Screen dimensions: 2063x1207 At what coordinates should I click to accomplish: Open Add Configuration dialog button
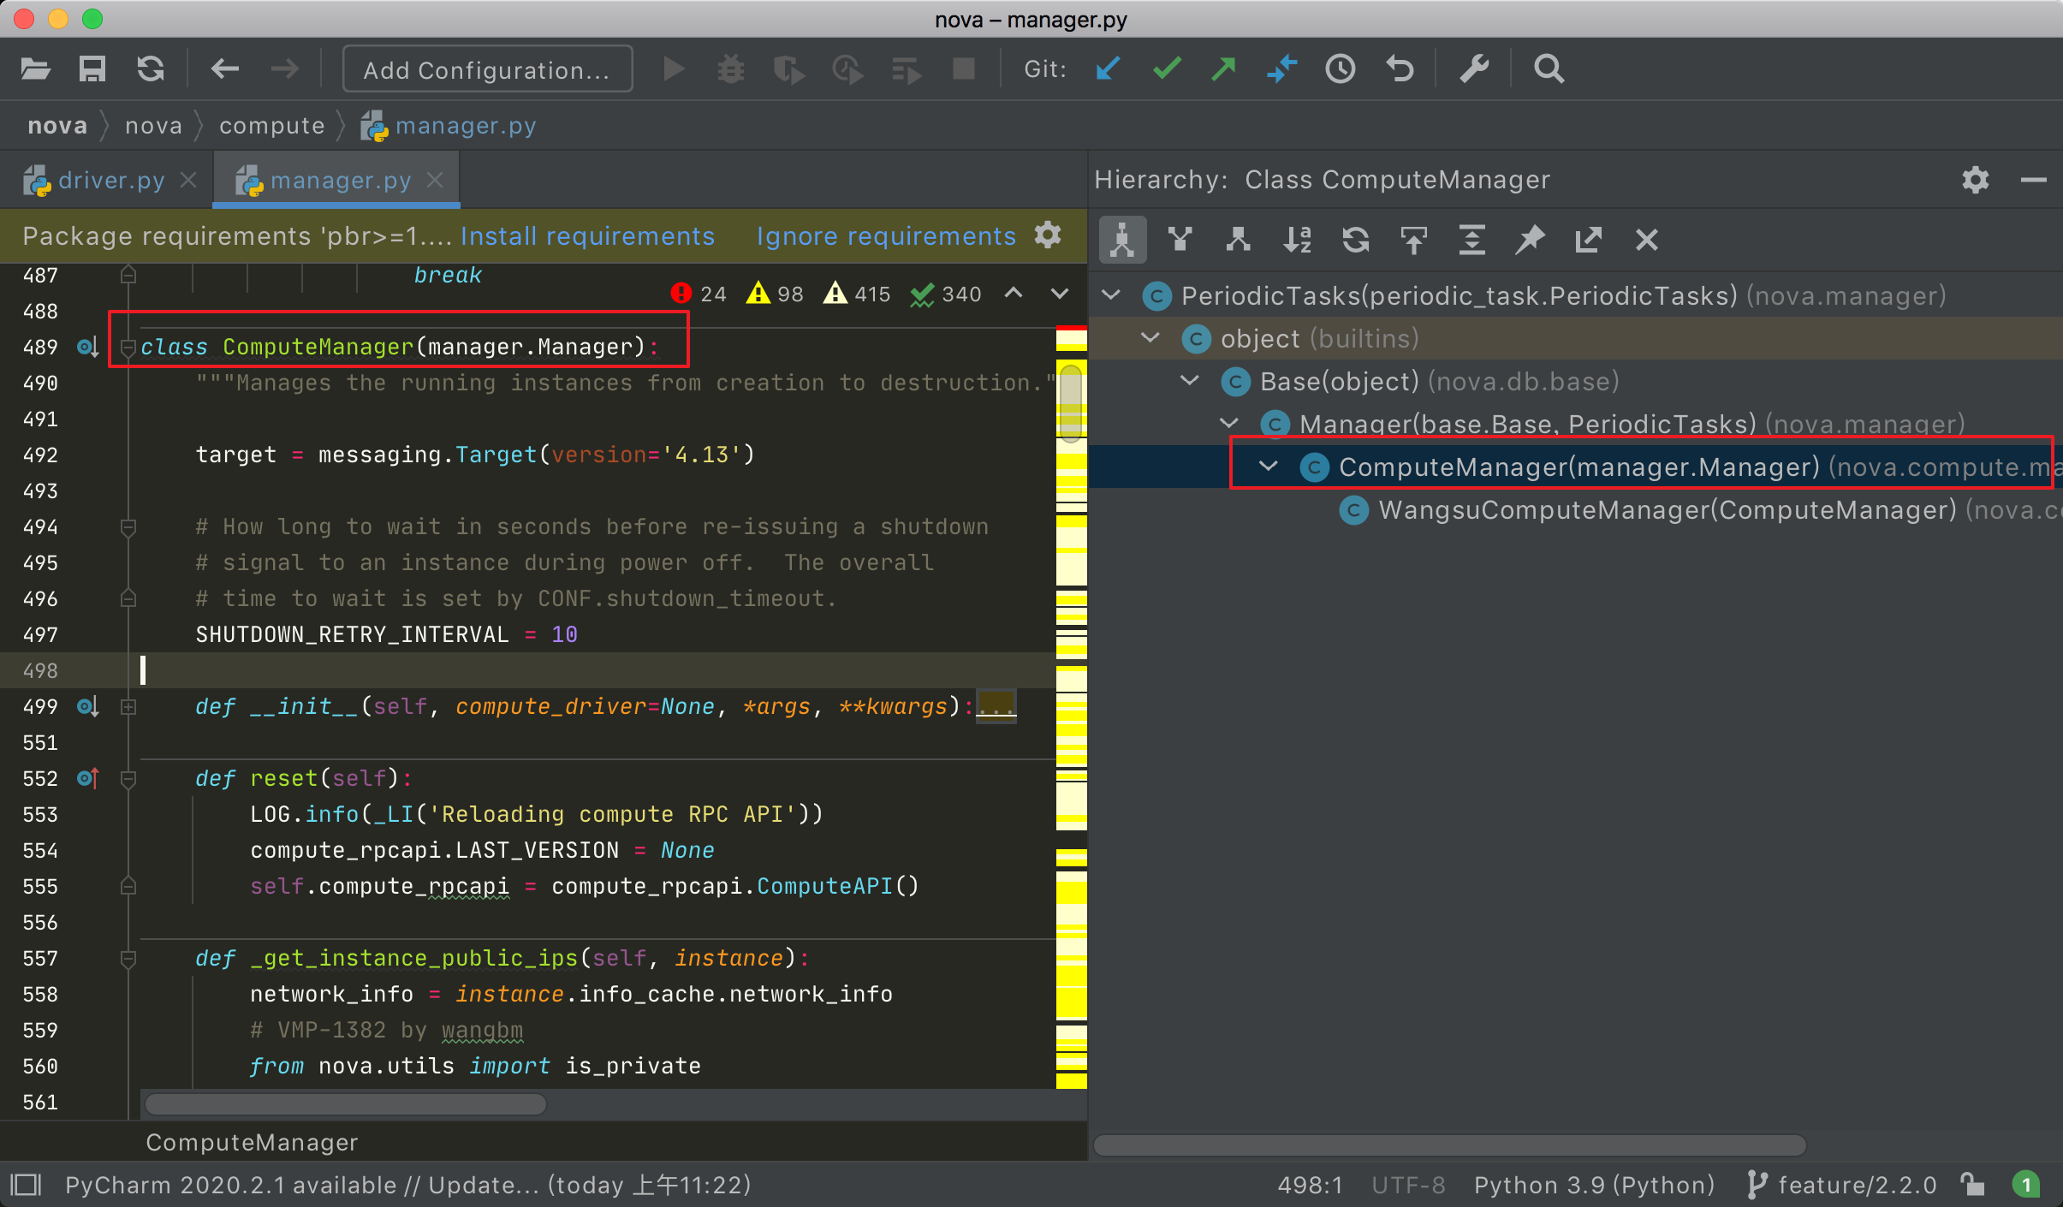[x=487, y=69]
